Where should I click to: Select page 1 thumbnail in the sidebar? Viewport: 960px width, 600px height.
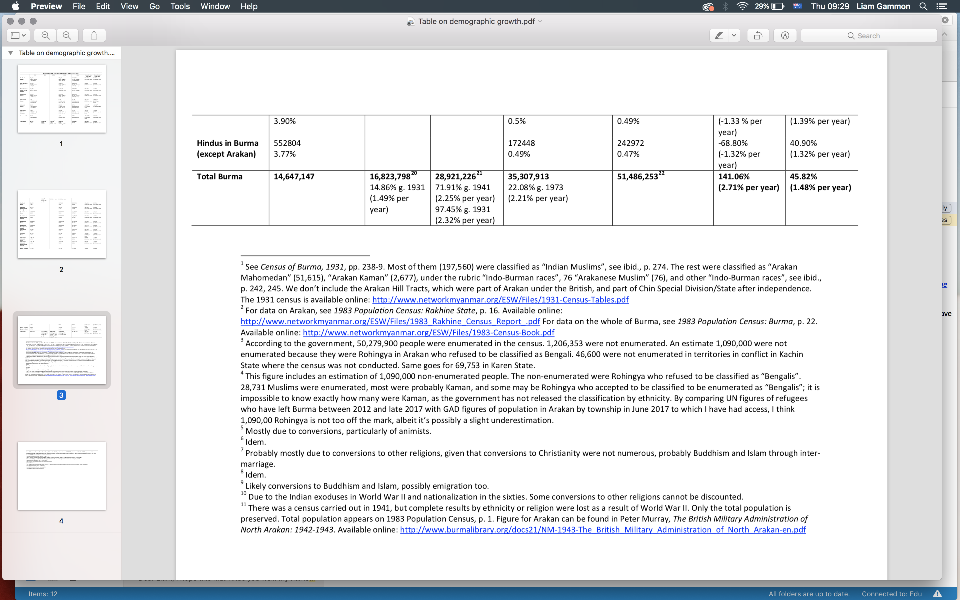click(61, 98)
